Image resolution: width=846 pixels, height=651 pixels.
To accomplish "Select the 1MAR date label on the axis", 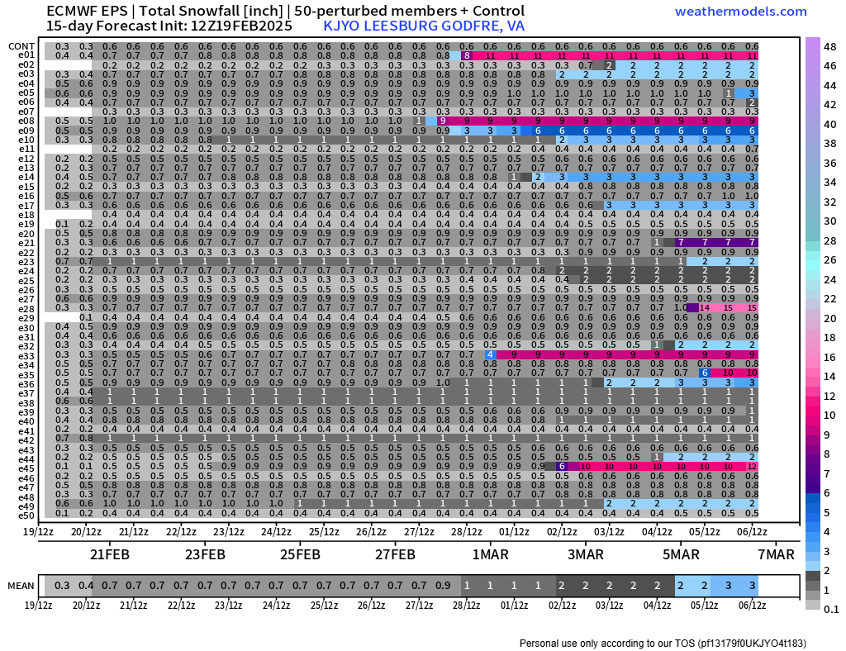I will point(490,554).
